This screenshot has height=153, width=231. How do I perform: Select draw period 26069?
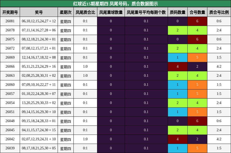(x=10, y=58)
